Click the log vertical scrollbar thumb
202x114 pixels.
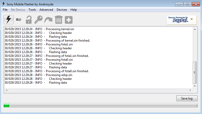pyautogui.click(x=195, y=72)
